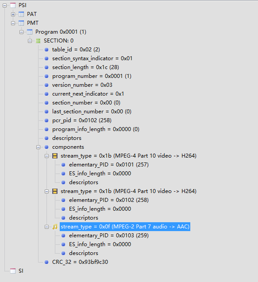Viewport: 258px width, 282px height.
Task: Collapse the PSI root node
Action: [5, 6]
